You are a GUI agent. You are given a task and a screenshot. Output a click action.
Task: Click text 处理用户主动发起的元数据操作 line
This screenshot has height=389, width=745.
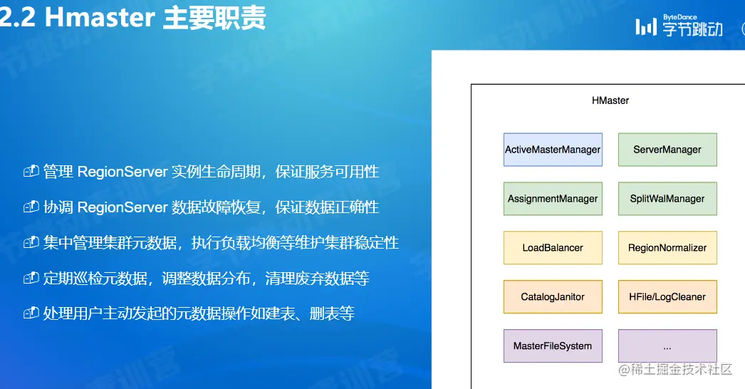pos(199,313)
